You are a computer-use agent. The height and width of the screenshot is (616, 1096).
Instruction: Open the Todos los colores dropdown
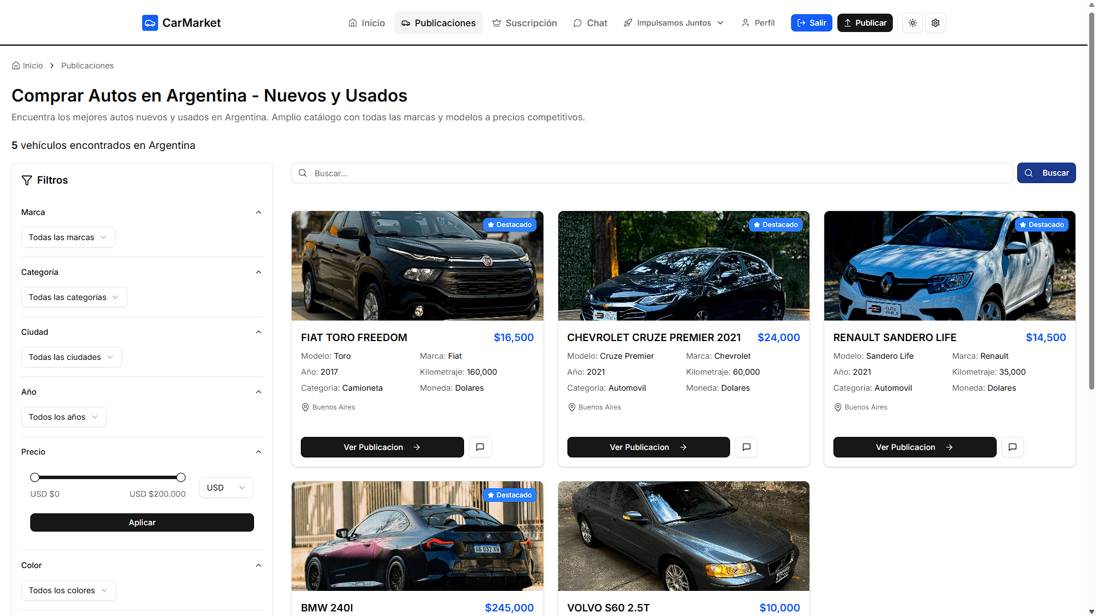pos(68,590)
